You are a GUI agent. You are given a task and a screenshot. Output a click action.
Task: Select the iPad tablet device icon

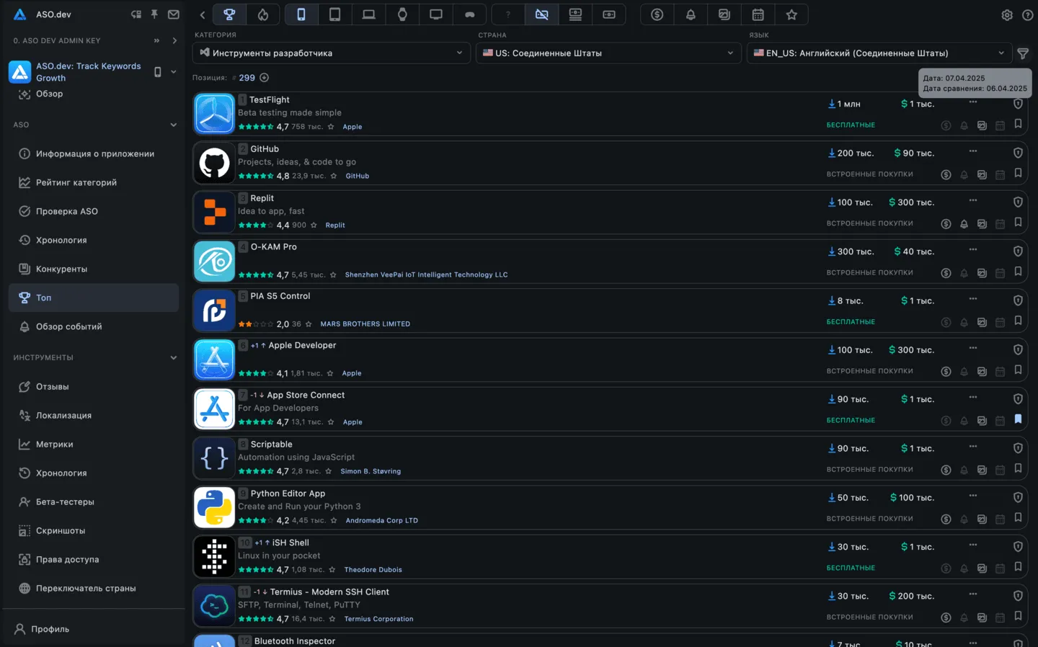coord(334,14)
